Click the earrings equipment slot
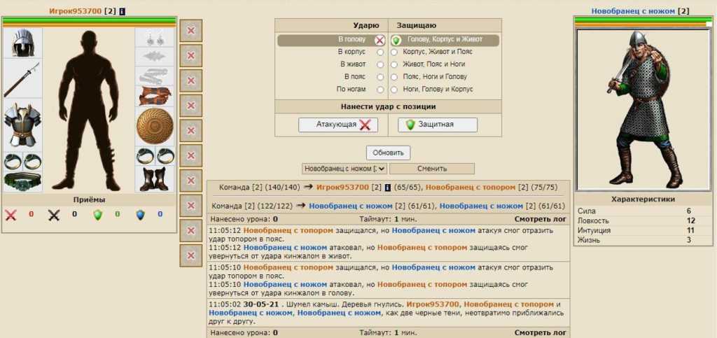Image resolution: width=717 pixels, height=338 pixels. click(154, 38)
